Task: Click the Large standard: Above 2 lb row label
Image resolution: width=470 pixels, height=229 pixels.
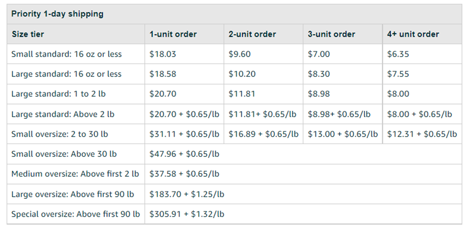Action: [63, 114]
